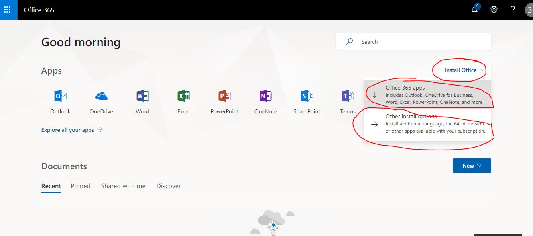Open the settings gear icon
533x236 pixels.
click(494, 10)
